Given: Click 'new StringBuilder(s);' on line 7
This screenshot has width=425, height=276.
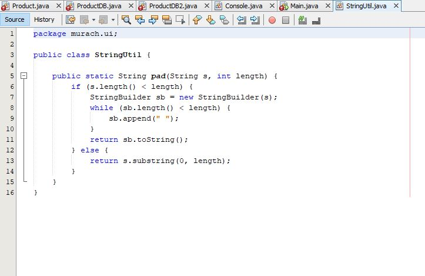Looking at the screenshot, I should click(x=228, y=98).
